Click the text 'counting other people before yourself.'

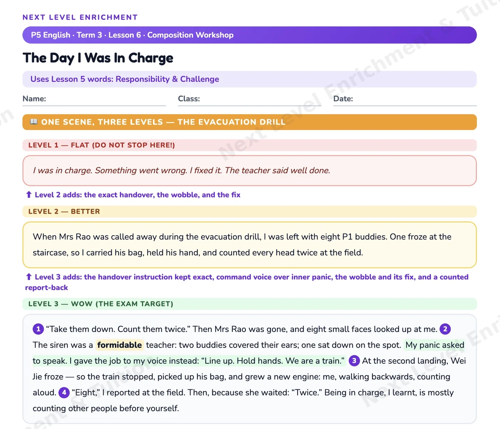point(106,408)
